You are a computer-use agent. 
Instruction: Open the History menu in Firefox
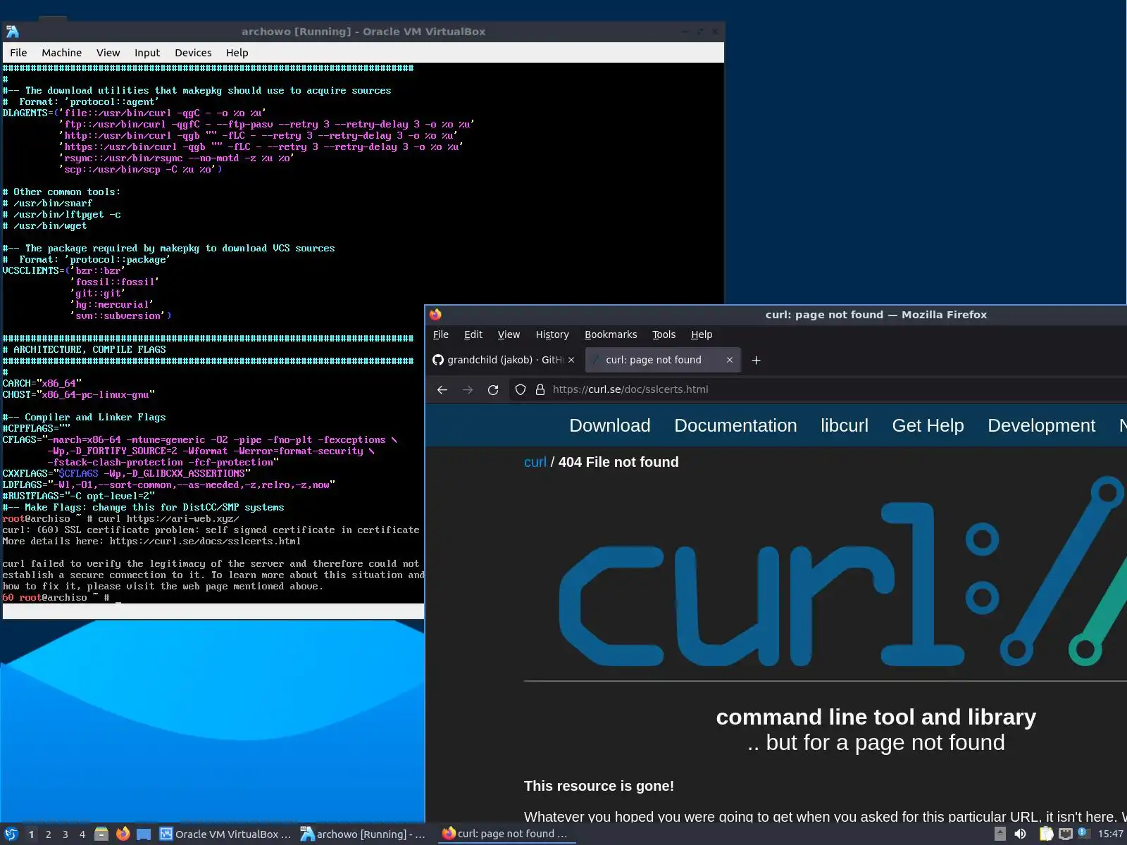(x=552, y=334)
